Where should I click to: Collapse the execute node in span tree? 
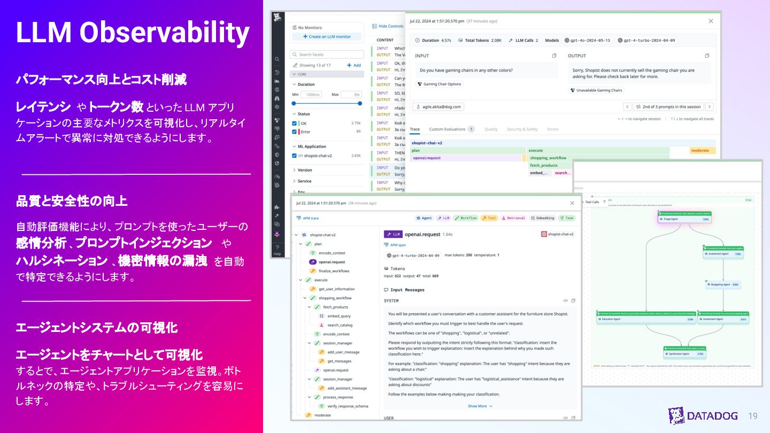point(301,280)
